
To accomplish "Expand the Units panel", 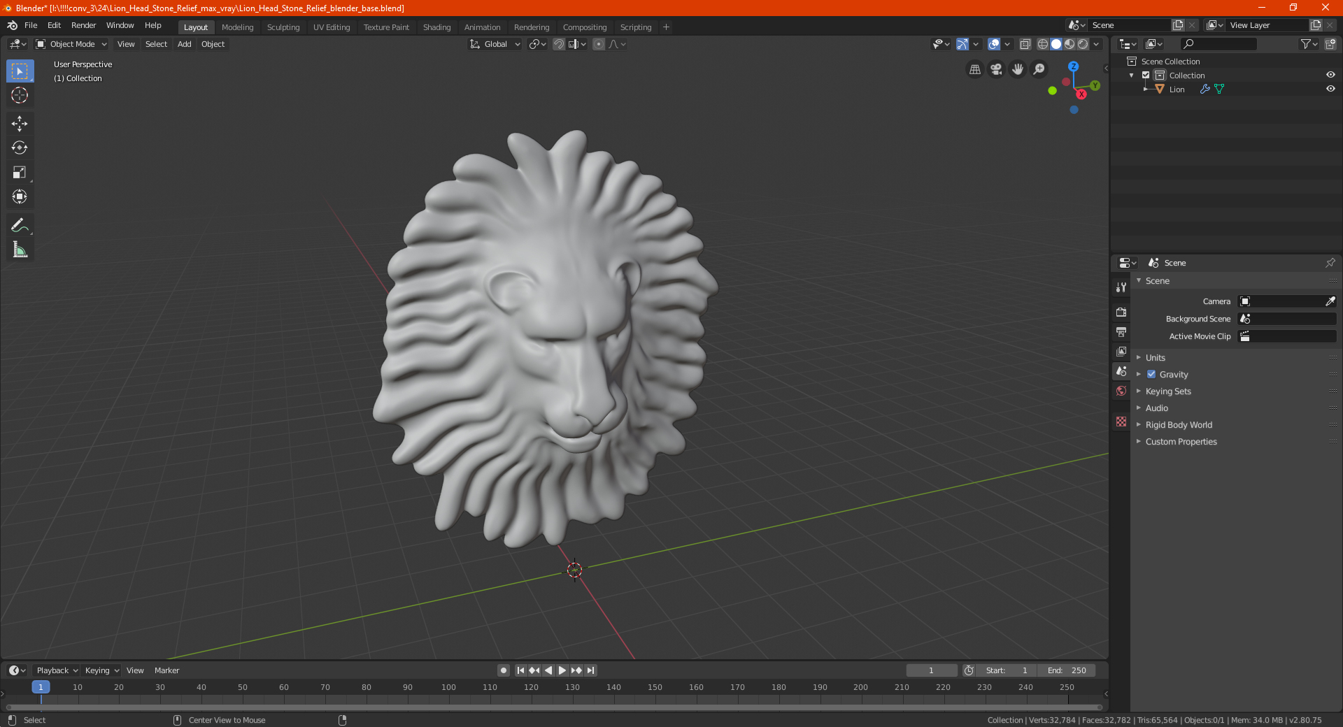I will [1155, 357].
